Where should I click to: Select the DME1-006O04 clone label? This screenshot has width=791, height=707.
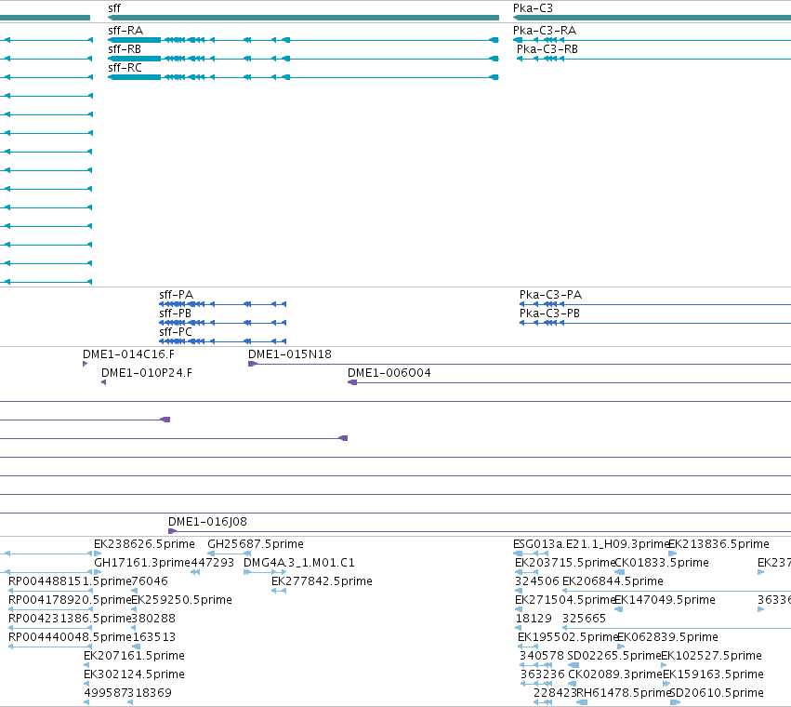[389, 373]
